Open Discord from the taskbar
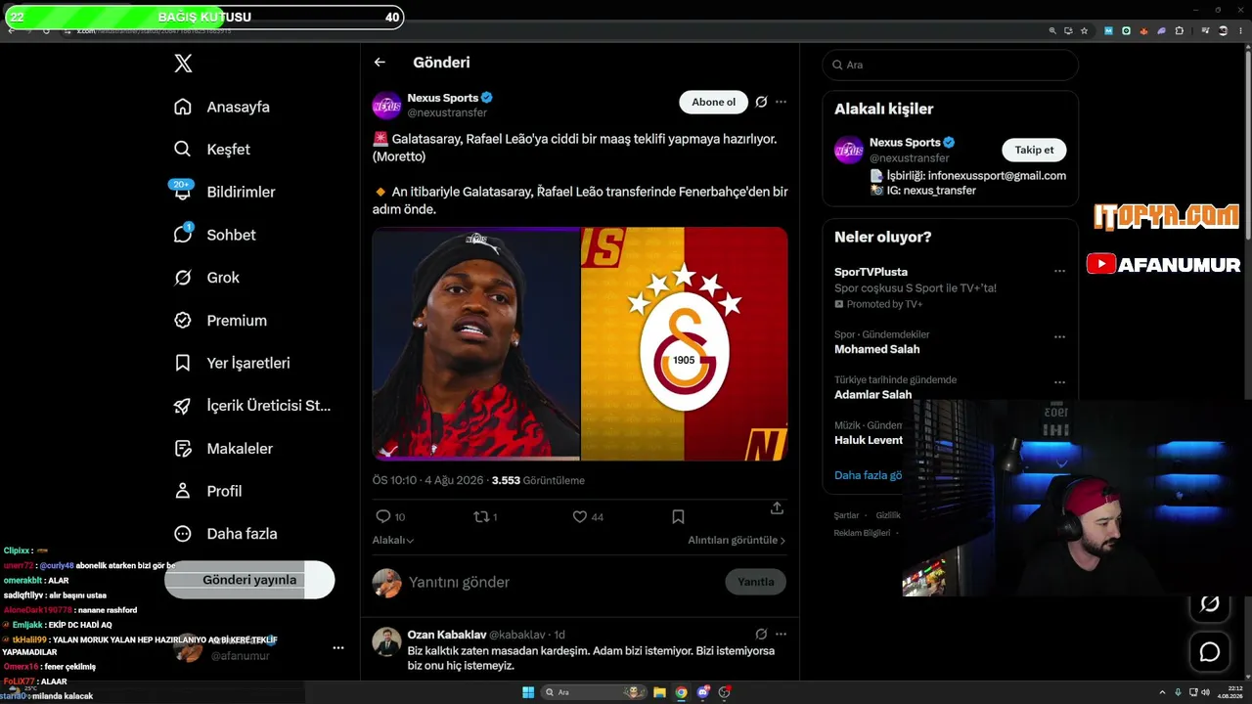 702,692
